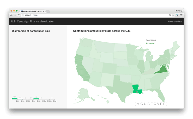
Task: Open the About the data link
Action: (174, 22)
